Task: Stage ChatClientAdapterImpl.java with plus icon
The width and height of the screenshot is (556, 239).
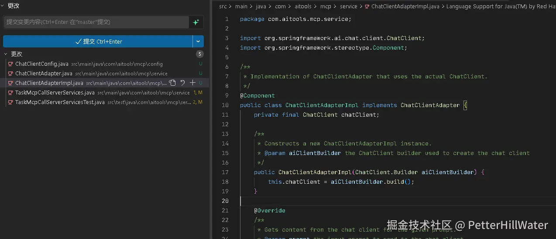Action: 192,83
